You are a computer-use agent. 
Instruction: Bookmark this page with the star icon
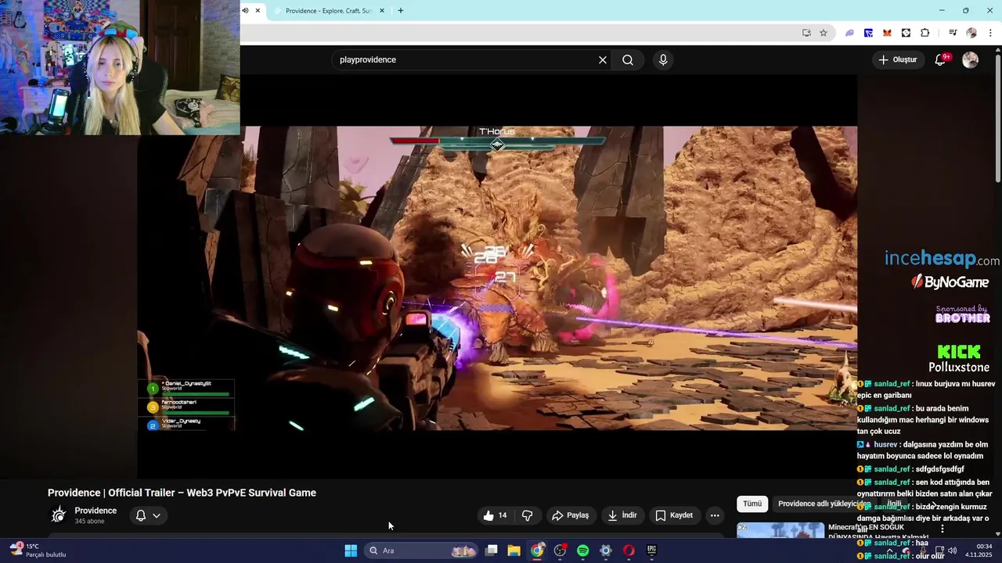click(824, 33)
